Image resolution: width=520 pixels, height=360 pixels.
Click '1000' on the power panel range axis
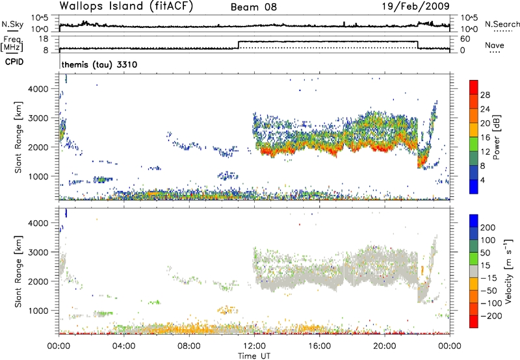coord(38,176)
